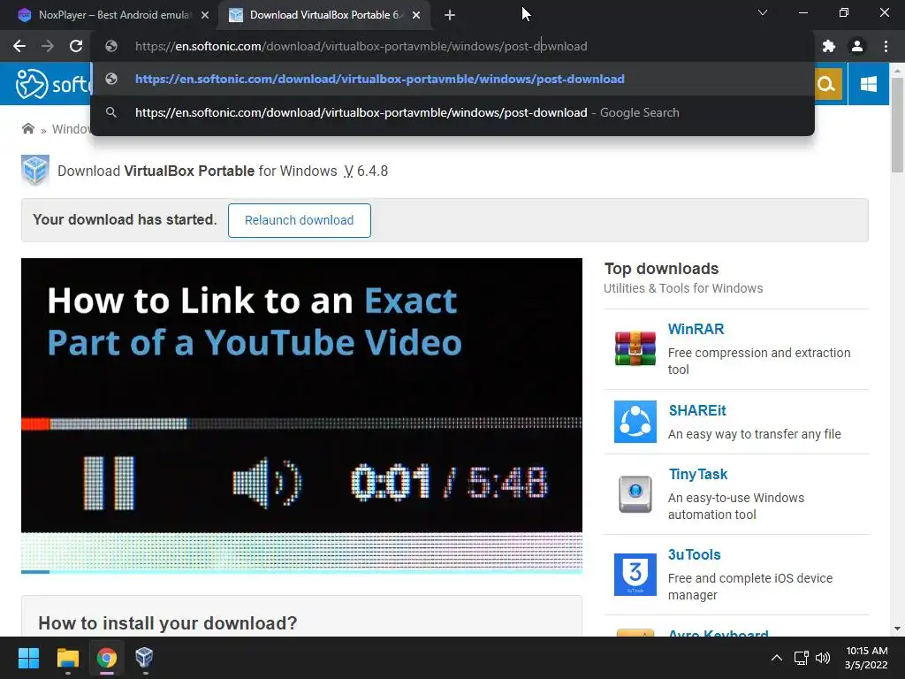Open the Chrome extensions puzzle icon
This screenshot has height=679, width=905.
pyautogui.click(x=829, y=46)
